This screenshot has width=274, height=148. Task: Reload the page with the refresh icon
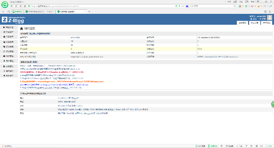tap(16, 6)
